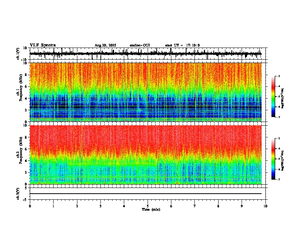Viewport: 299px width, 231px height.
Task: Click the "5" tick on ch.3(V) axis
Action: [x=26, y=188]
